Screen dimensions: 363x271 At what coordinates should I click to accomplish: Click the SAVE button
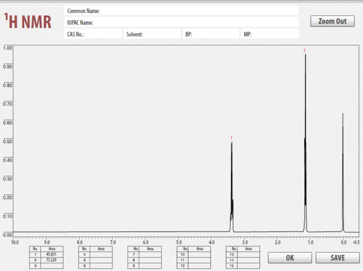337,258
